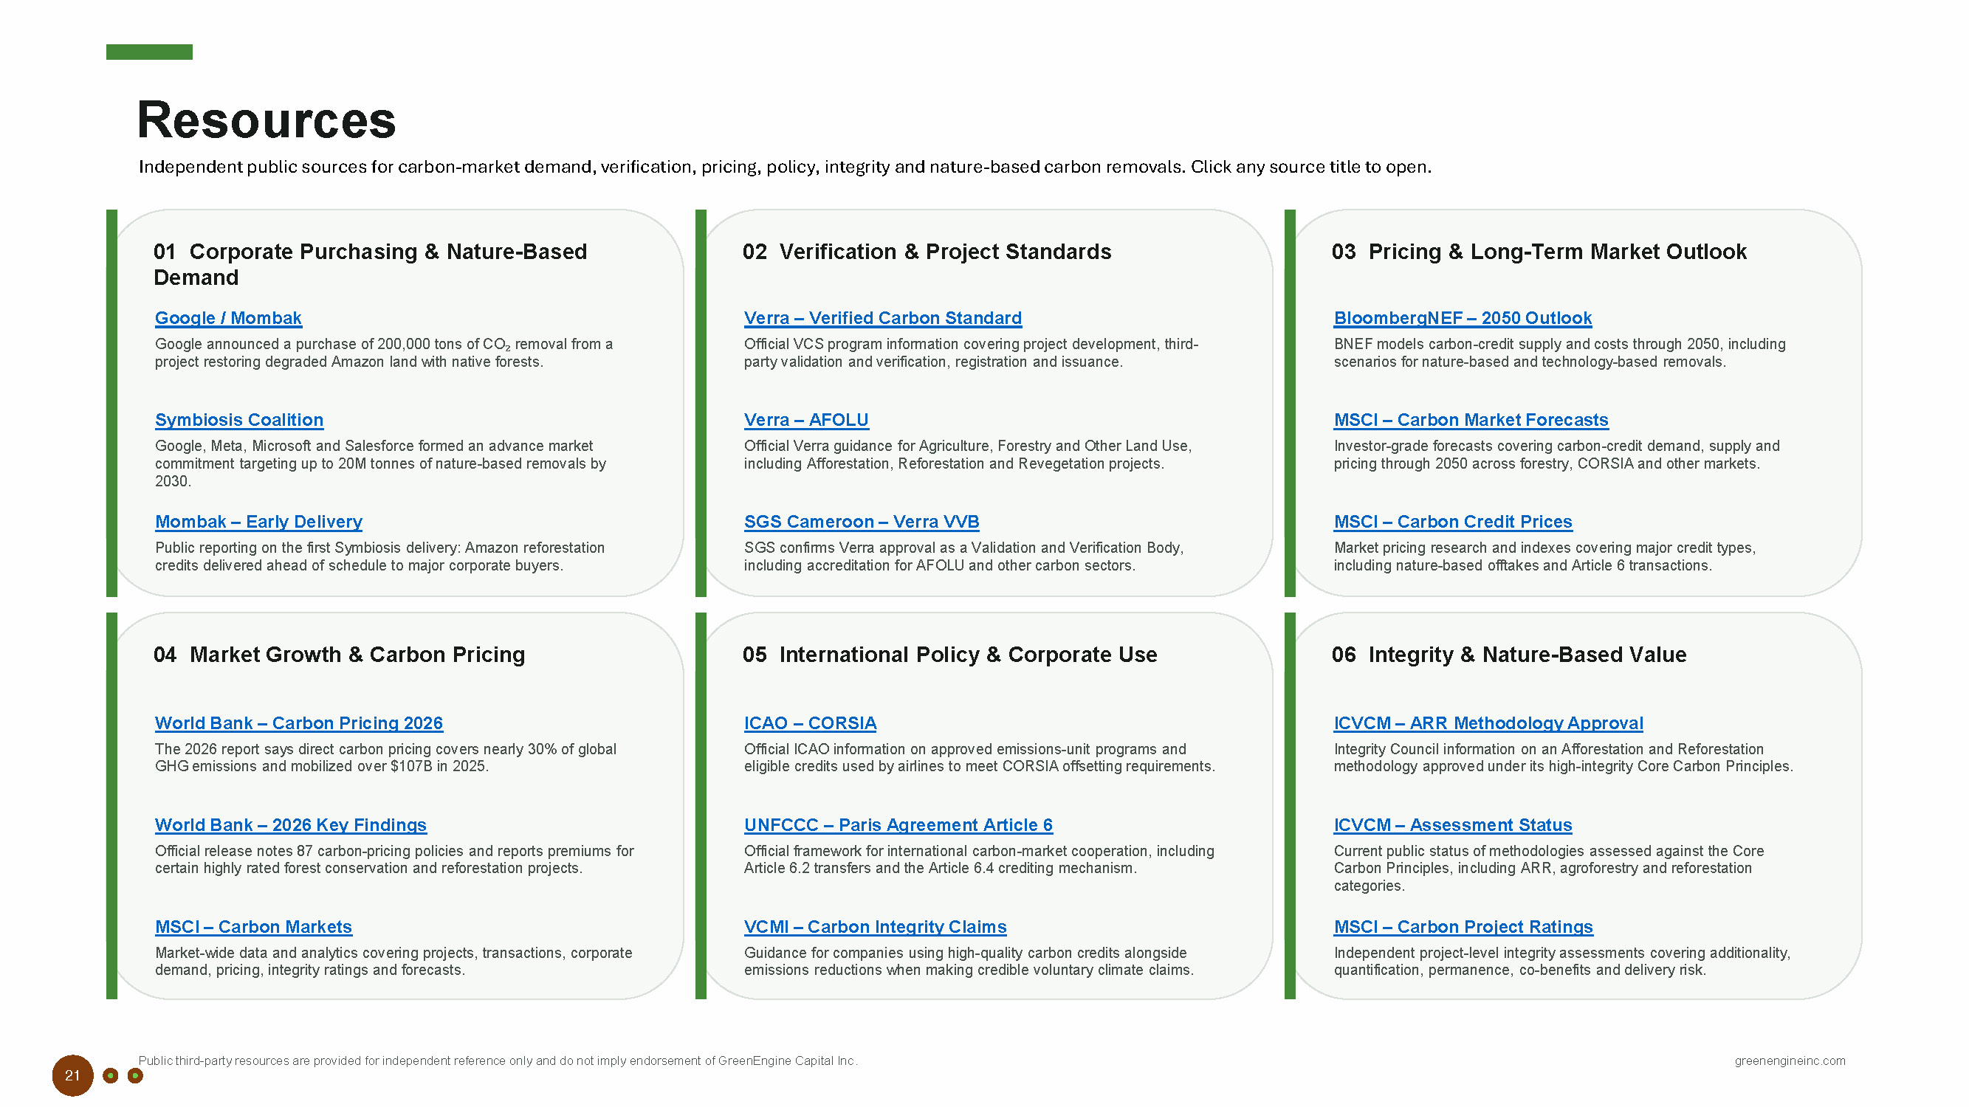Follow the ICVCM – Assessment Status link
The width and height of the screenshot is (1969, 1107).
click(x=1452, y=825)
